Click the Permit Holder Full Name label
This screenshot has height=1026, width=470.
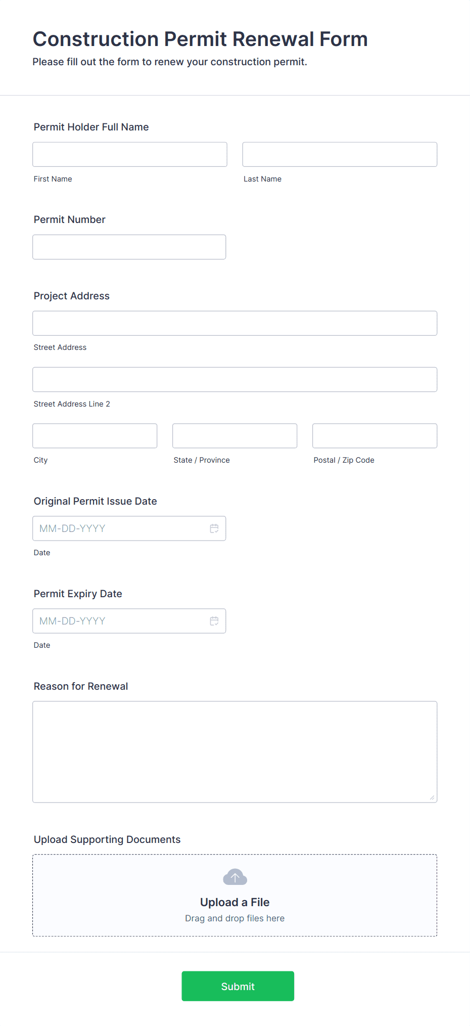(x=91, y=127)
